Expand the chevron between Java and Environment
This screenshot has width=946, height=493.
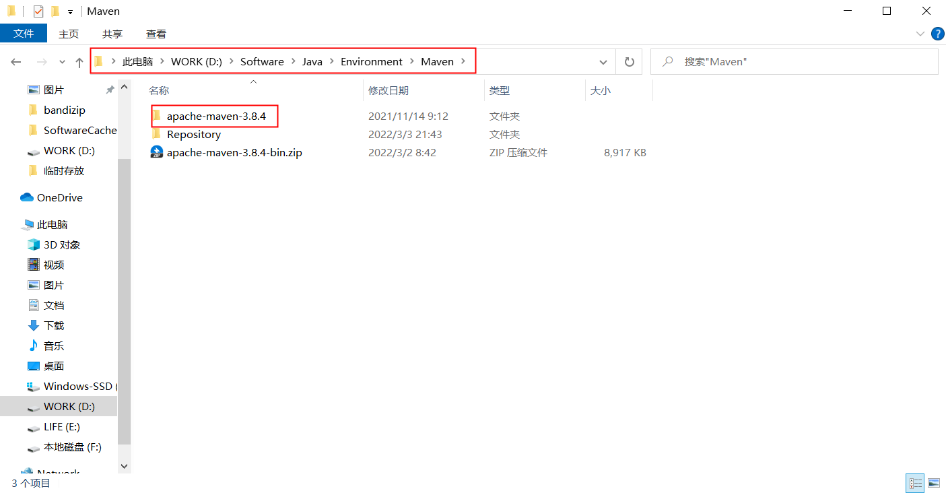tap(331, 62)
